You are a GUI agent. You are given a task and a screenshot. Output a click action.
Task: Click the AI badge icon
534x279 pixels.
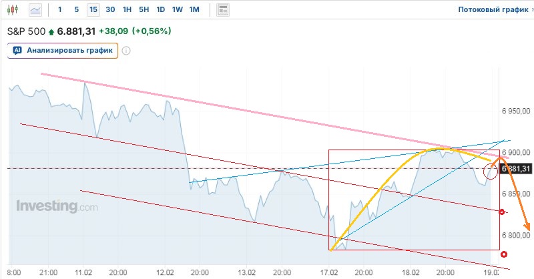click(18, 50)
